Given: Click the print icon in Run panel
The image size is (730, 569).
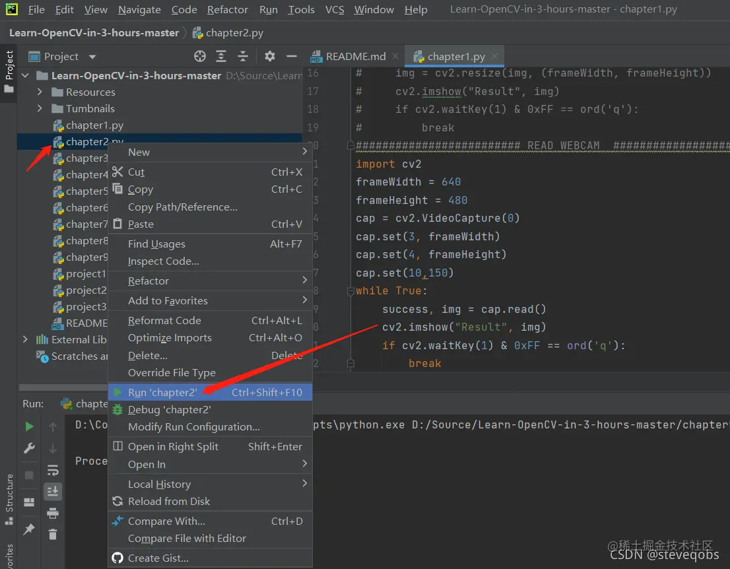Looking at the screenshot, I should 53,513.
